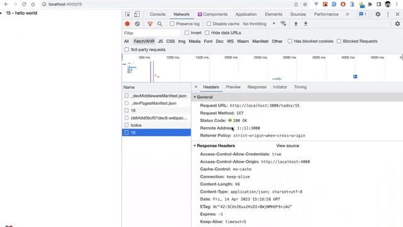
Task: Filter requests by CSS
Action: click(171, 41)
